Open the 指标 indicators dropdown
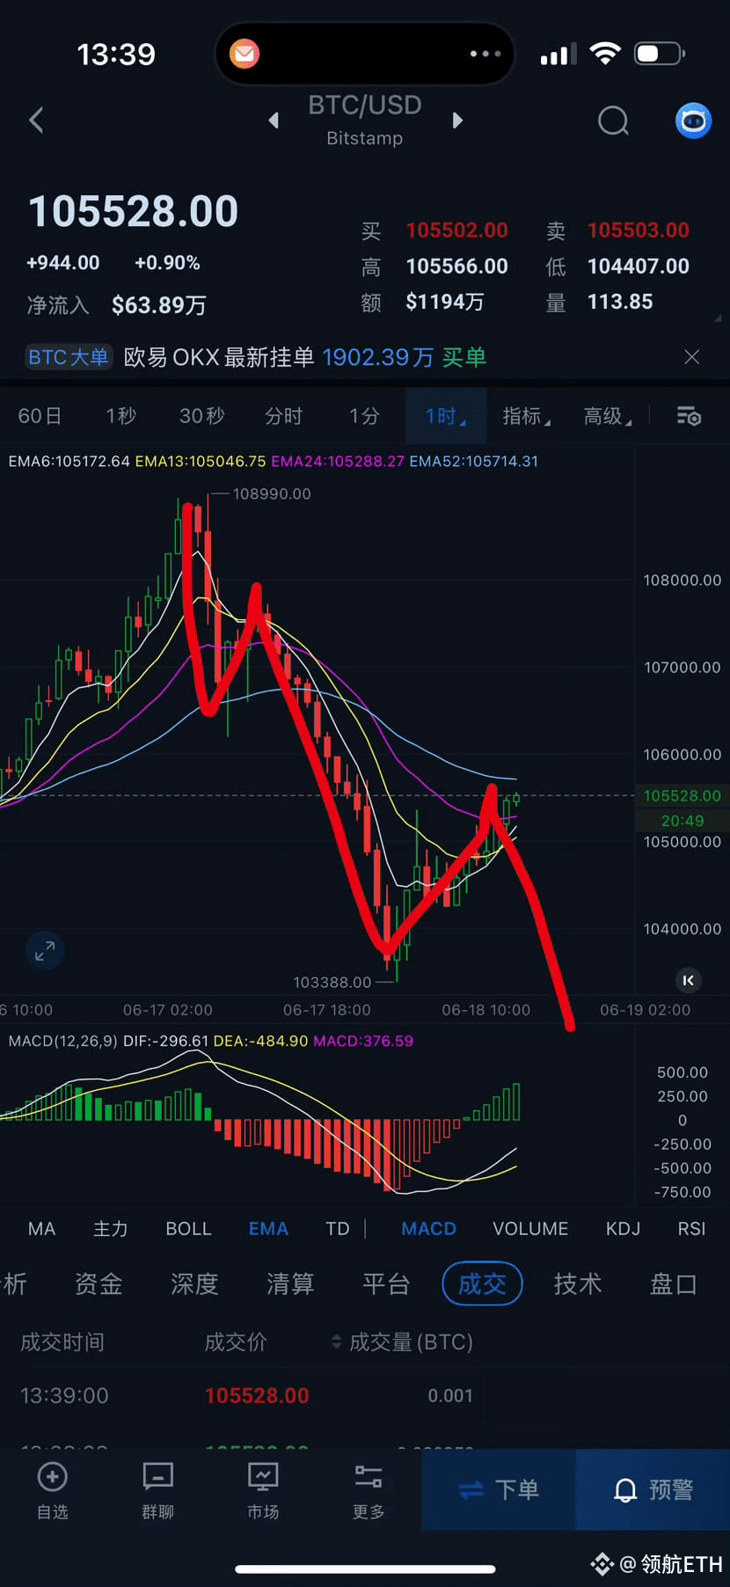 click(x=526, y=416)
